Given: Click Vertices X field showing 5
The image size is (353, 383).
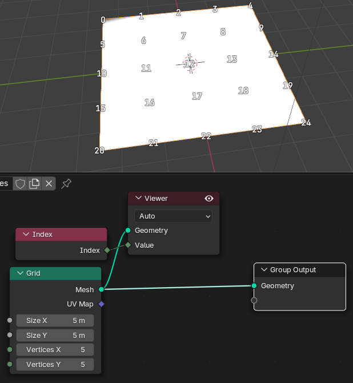Looking at the screenshot, I should coord(55,350).
